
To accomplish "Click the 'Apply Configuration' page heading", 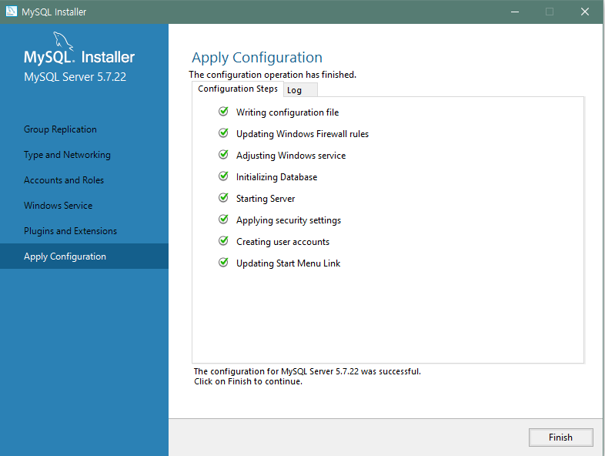I will tap(257, 58).
